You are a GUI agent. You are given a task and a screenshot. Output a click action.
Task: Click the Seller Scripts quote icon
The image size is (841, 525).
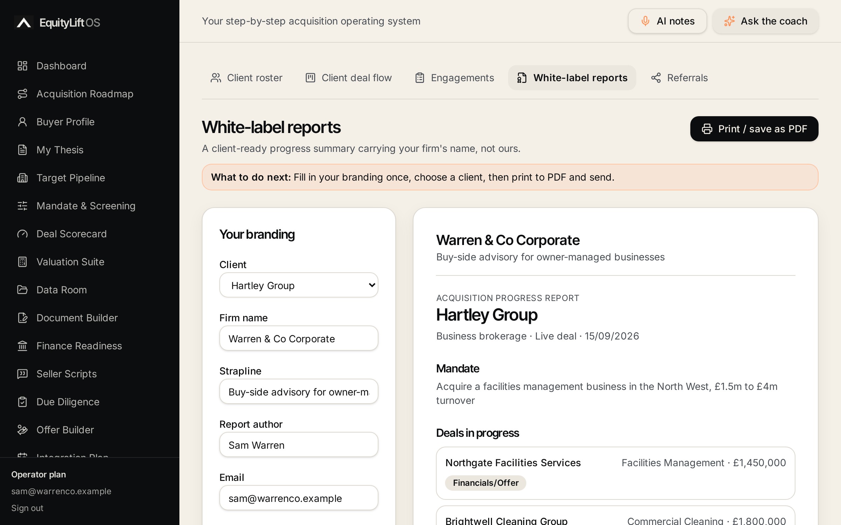coord(22,374)
